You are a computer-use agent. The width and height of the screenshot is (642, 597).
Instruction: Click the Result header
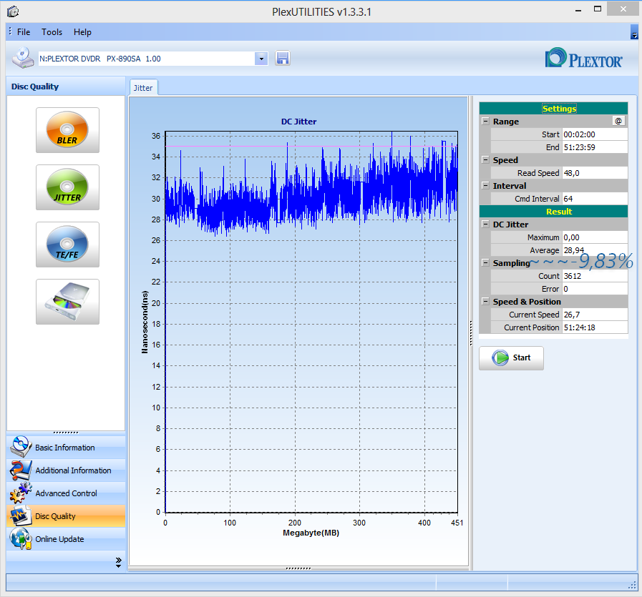click(553, 212)
